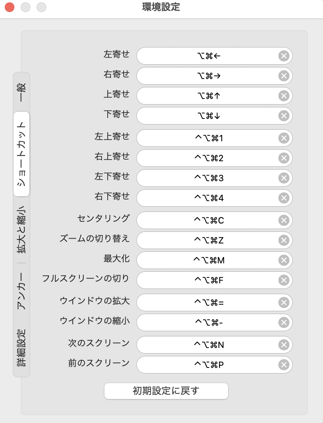Switch to the 一般 tab

tap(22, 92)
